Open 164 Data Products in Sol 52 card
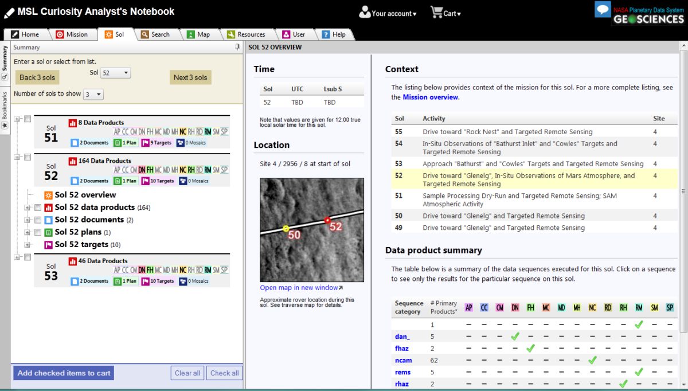Screen dimensions: 688x391 pyautogui.click(x=100, y=161)
